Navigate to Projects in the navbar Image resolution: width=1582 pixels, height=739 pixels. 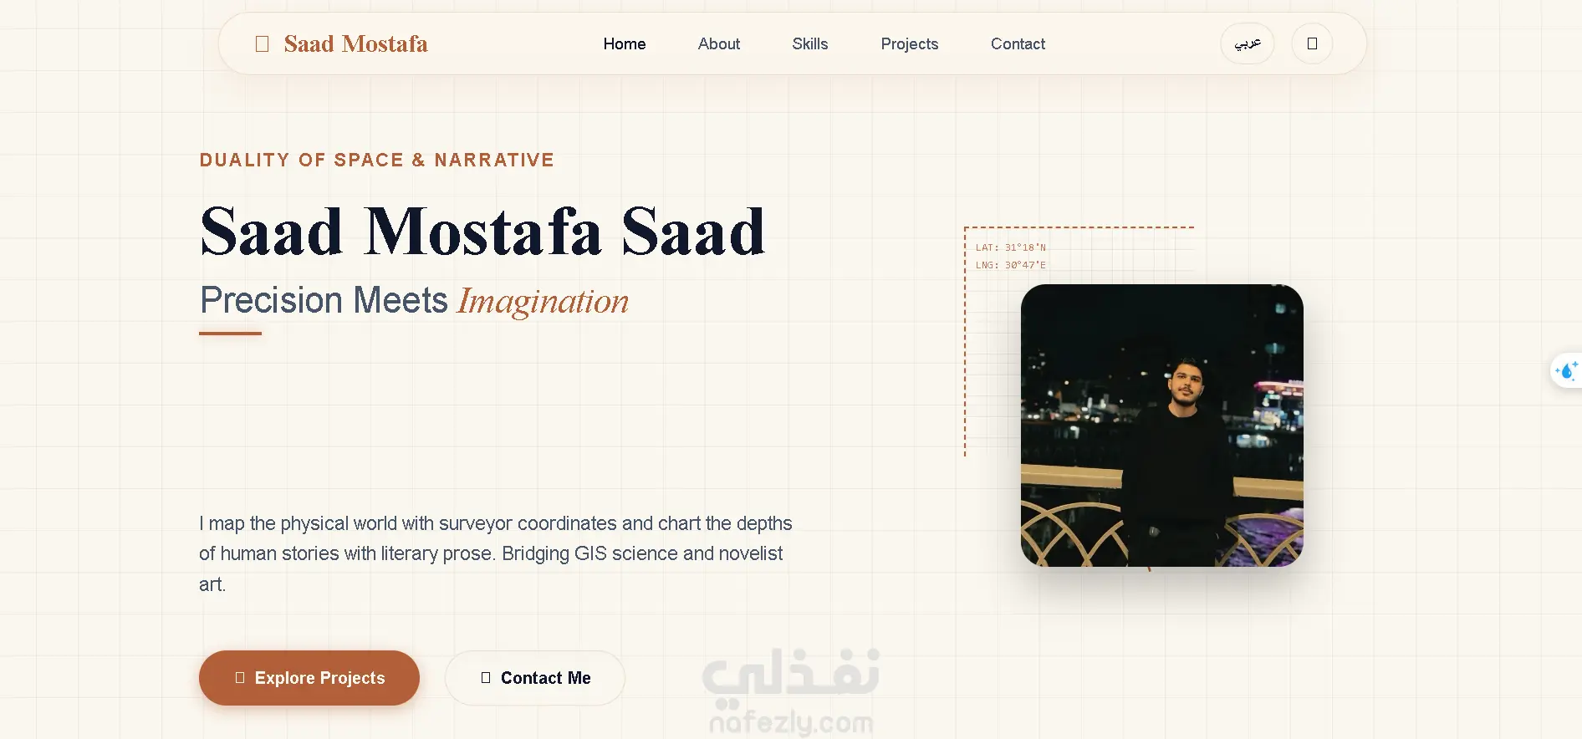[x=910, y=43]
